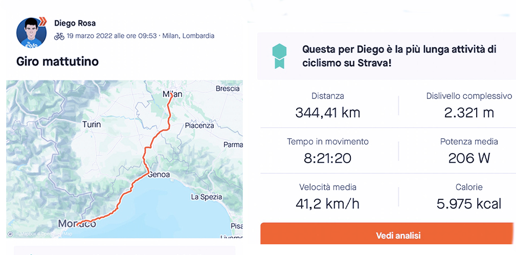Viewport: 516px width, 255px height.
Task: Open Diego Rosa's profile avatar
Action: pyautogui.click(x=31, y=33)
